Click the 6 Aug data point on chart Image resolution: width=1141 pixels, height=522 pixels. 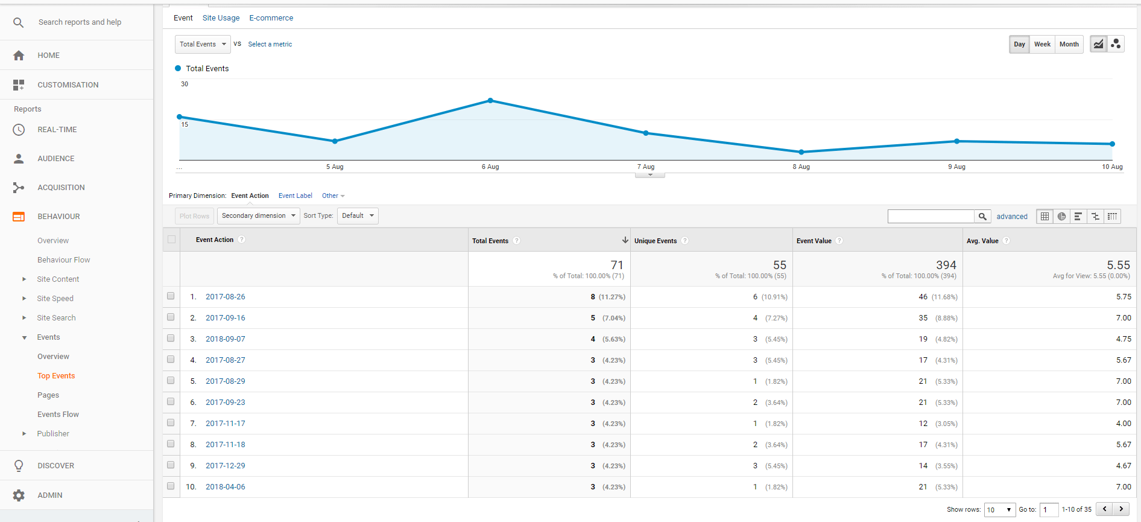pos(490,101)
